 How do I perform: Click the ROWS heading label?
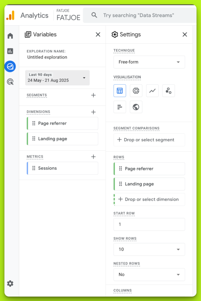point(119,157)
